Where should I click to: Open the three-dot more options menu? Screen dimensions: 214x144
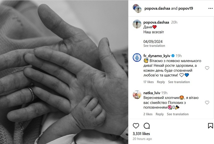coord(211,9)
